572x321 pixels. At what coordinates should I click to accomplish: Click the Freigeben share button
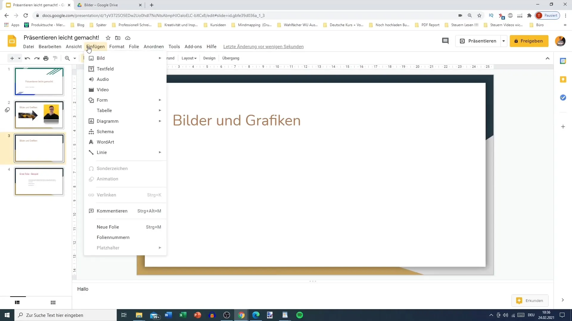529,41
